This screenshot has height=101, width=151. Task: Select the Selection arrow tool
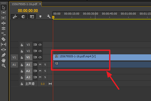point(4,8)
